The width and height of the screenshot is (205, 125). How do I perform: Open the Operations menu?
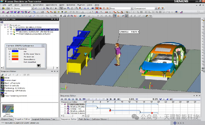click(x=51, y=5)
